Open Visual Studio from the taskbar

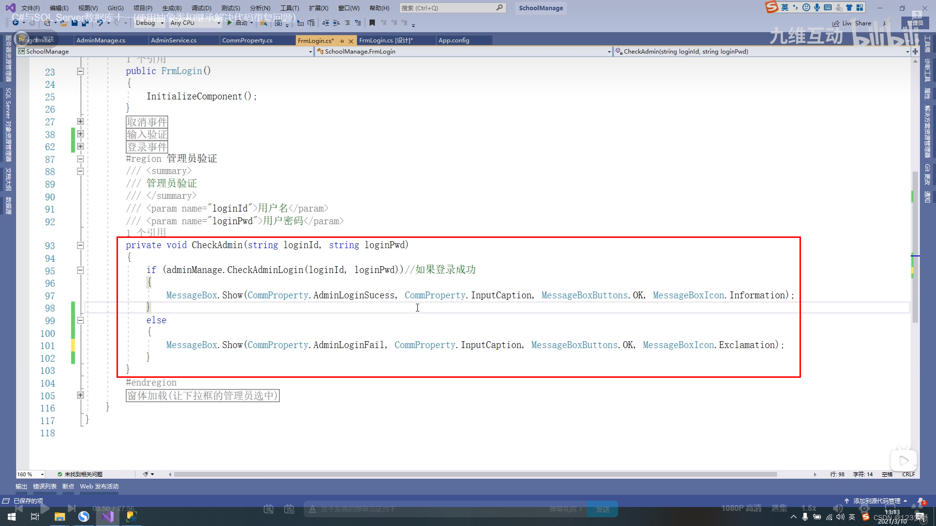point(108,516)
